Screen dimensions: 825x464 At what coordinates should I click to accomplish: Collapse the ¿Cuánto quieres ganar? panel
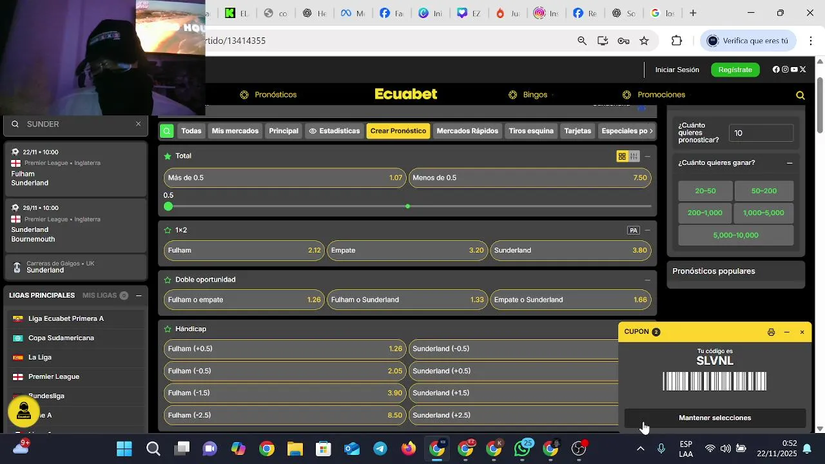tap(790, 163)
